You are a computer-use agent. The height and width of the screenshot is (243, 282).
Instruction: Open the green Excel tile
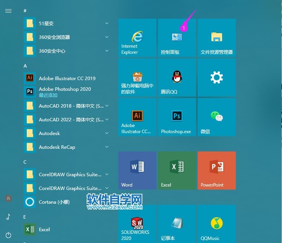[x=177, y=170]
